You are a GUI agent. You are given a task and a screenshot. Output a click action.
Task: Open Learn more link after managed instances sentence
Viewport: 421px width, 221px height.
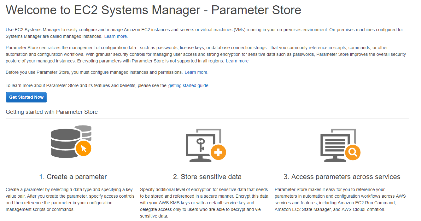[x=116, y=36]
